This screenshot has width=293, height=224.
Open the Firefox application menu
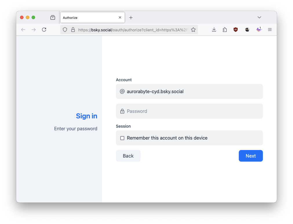click(270, 30)
